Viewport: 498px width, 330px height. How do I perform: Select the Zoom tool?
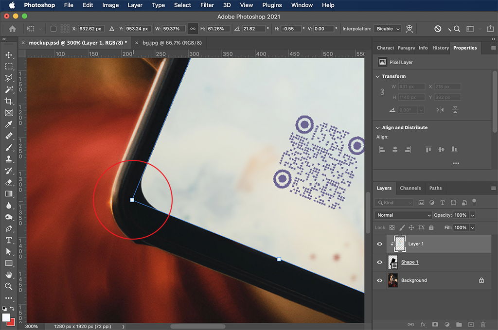[x=9, y=286]
